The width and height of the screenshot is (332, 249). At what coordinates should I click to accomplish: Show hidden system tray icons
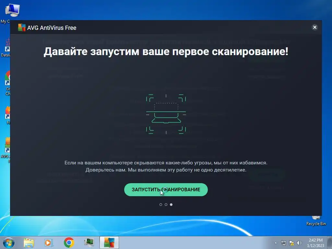pyautogui.click(x=276, y=243)
